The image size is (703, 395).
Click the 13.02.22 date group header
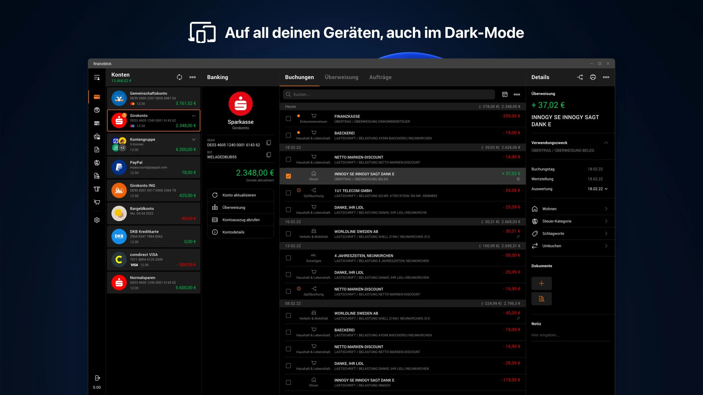(x=403, y=246)
